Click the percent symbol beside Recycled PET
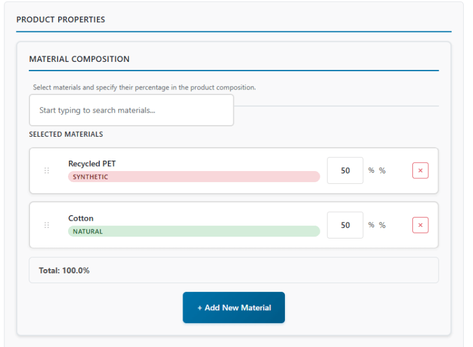 [x=371, y=170]
